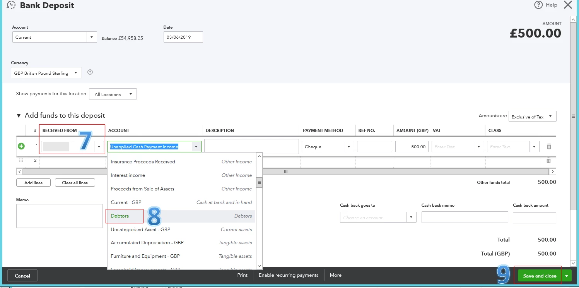This screenshot has height=288, width=579.
Task: Click the table's right scroll arrow
Action: (553, 171)
